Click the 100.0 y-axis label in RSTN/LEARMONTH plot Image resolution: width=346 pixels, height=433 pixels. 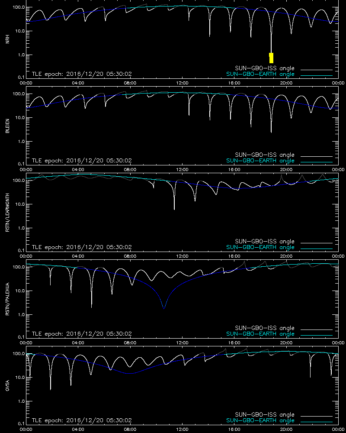click(x=19, y=180)
